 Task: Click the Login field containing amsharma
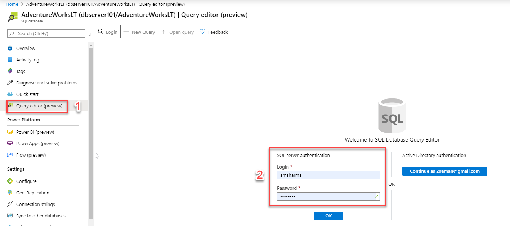point(328,175)
